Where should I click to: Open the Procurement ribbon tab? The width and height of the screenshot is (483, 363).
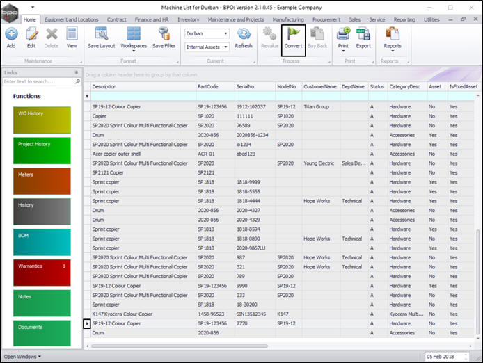pos(326,20)
